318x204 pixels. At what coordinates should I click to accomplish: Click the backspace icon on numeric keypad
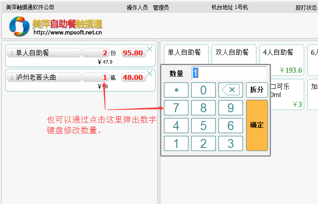231,90
